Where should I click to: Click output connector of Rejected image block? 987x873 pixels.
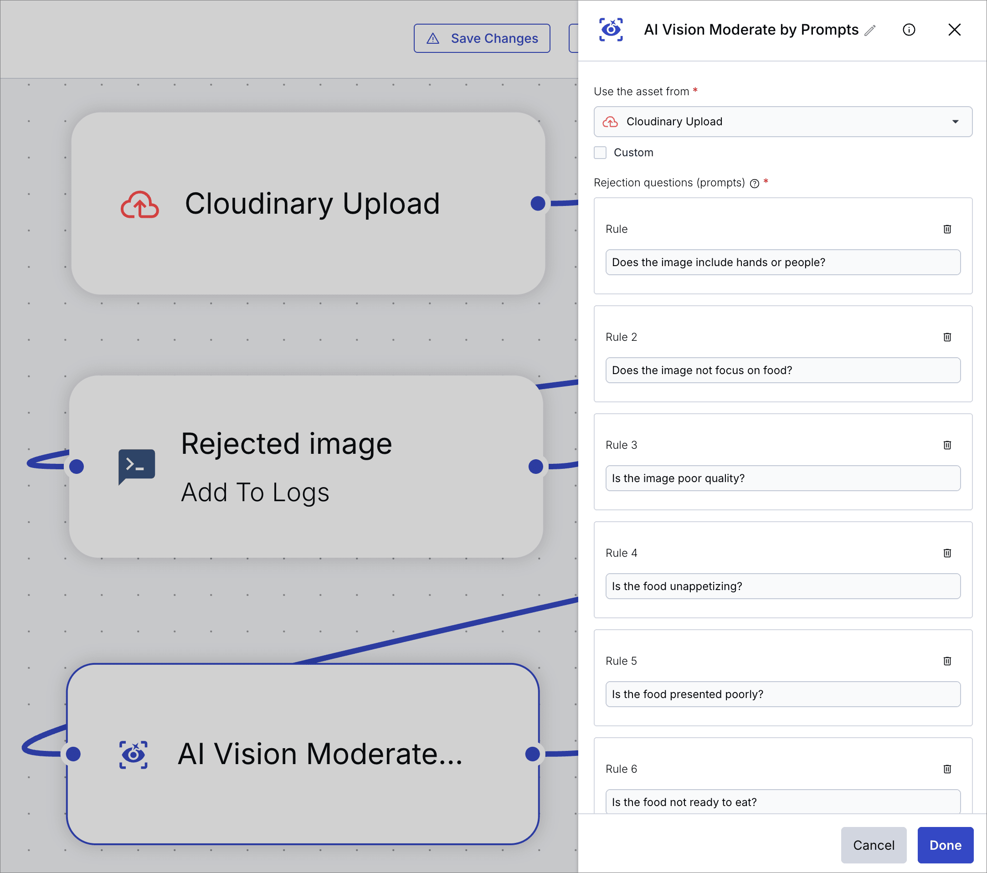pyautogui.click(x=535, y=467)
